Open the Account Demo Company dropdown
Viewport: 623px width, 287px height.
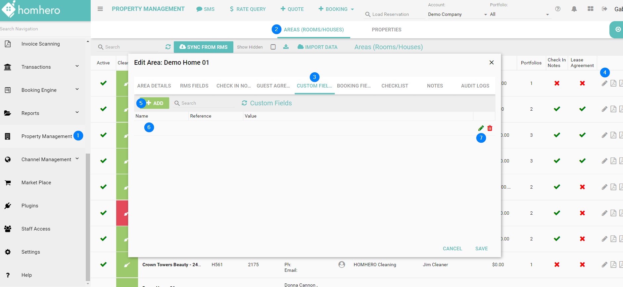[x=457, y=15]
